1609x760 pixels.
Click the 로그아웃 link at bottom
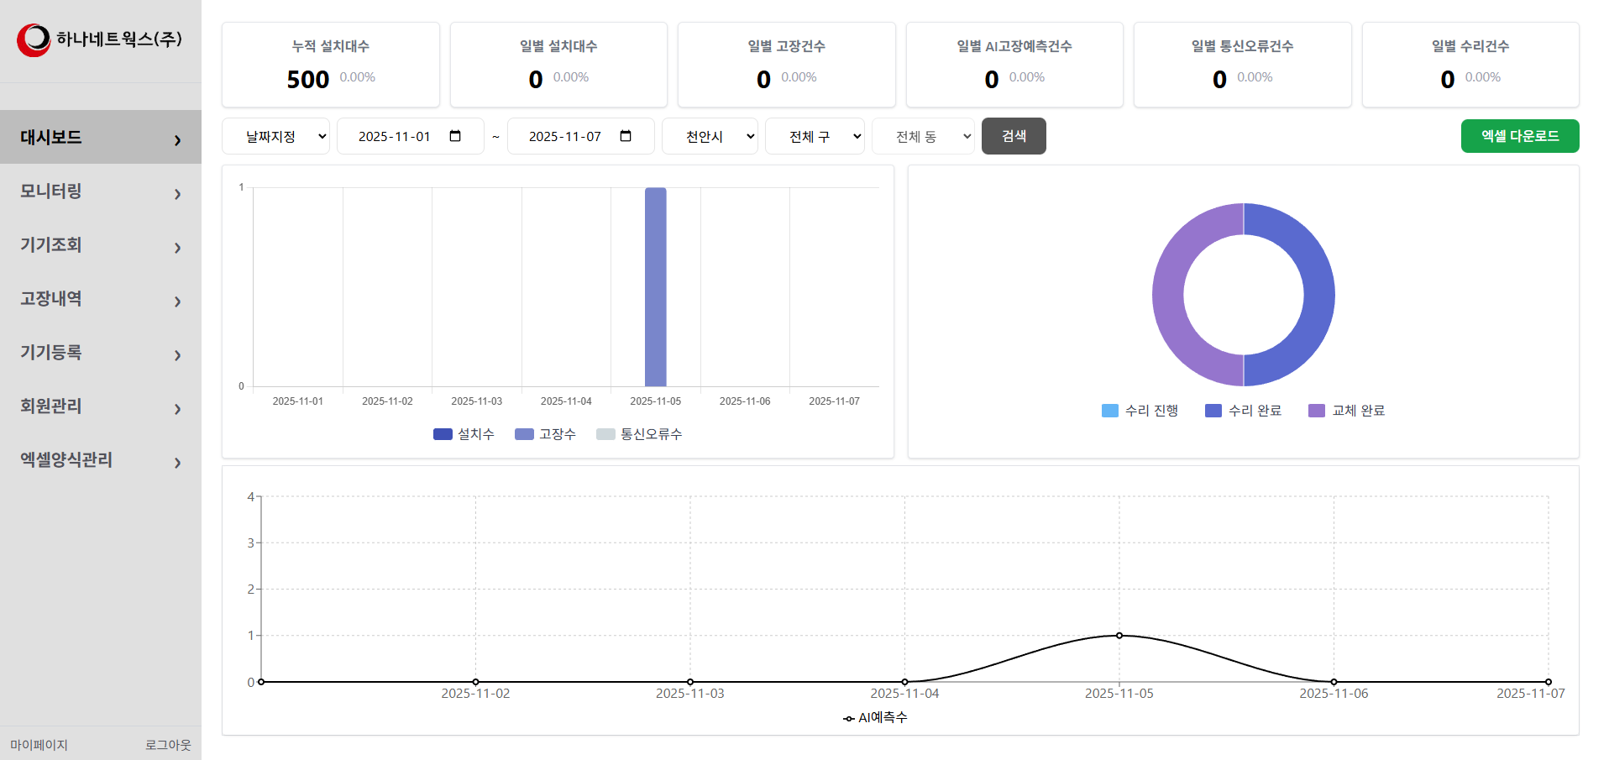[x=168, y=745]
